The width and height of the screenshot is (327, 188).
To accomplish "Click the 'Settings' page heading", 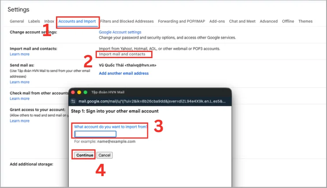I will (x=19, y=10).
